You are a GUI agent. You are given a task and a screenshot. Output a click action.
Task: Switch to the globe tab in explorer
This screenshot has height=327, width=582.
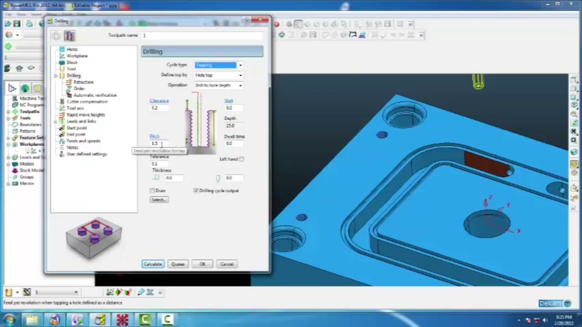click(25, 89)
